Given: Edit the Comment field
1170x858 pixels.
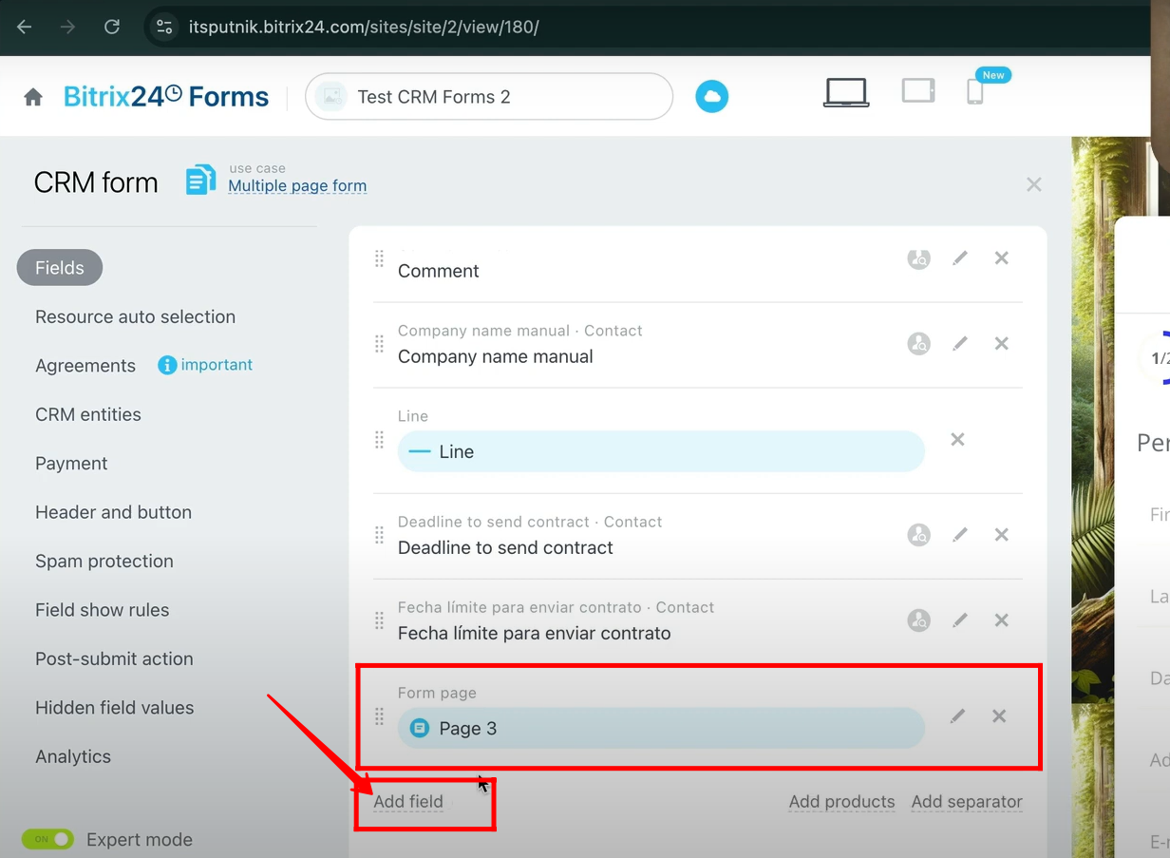Looking at the screenshot, I should click(x=960, y=257).
